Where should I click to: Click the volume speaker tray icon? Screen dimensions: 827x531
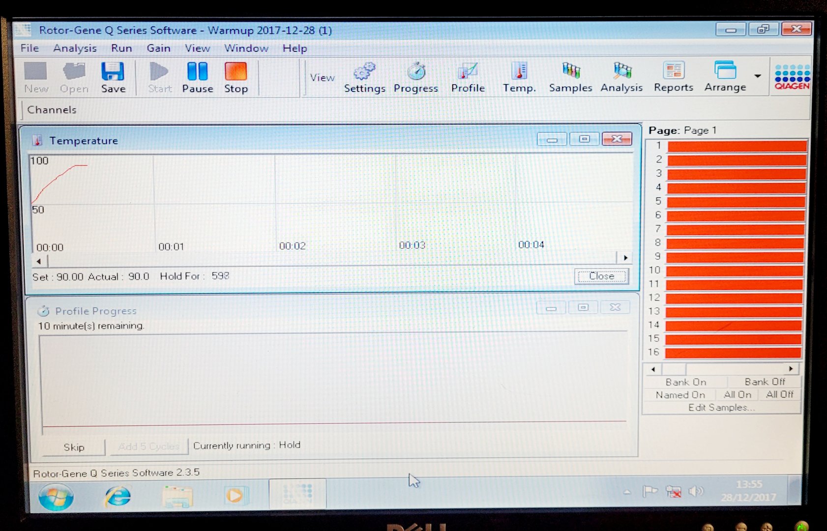click(696, 491)
